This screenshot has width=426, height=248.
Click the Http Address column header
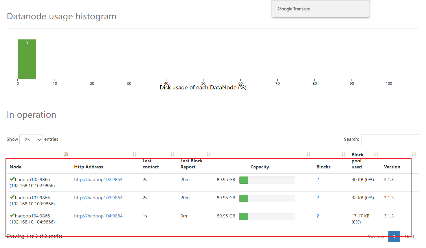89,167
